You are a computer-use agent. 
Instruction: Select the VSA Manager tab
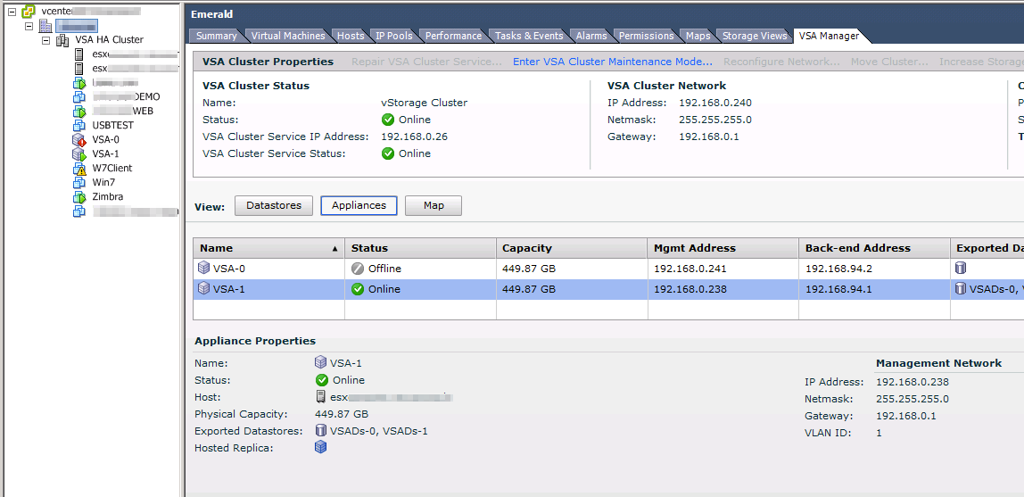(x=830, y=36)
